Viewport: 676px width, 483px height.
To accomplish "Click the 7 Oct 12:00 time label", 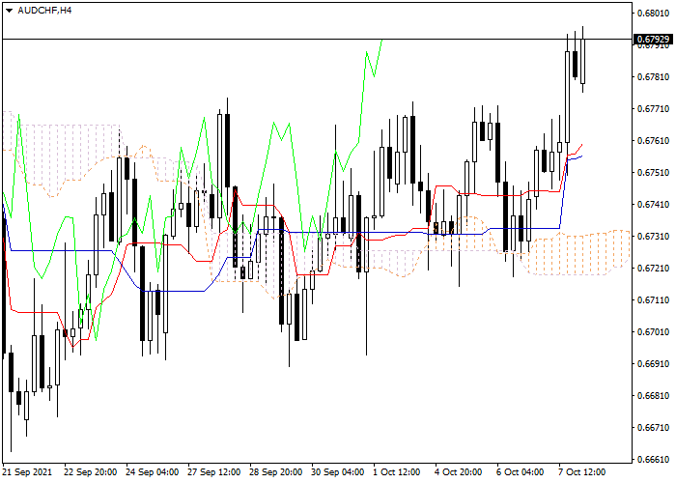I will click(x=582, y=472).
